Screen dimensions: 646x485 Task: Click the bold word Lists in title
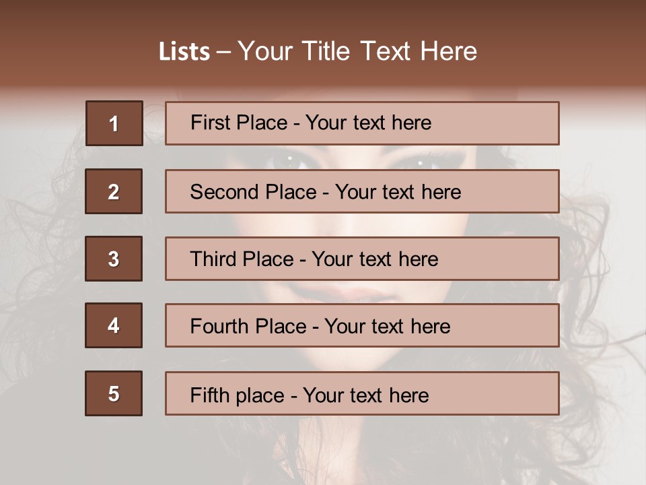(x=184, y=52)
